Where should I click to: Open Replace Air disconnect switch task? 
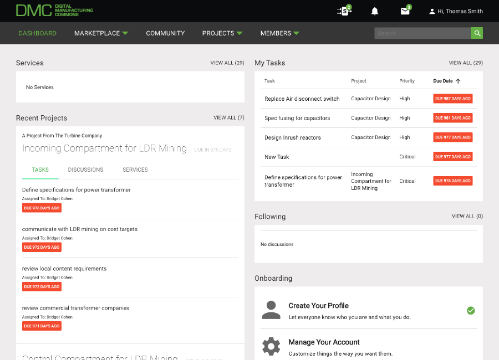[302, 99]
